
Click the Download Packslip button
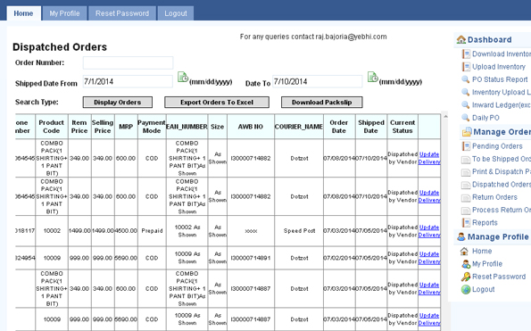pyautogui.click(x=321, y=103)
